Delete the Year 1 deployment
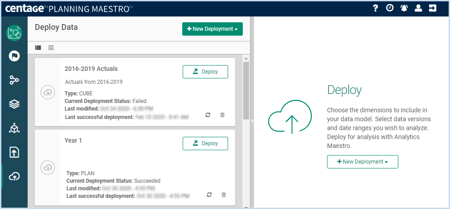 point(224,195)
